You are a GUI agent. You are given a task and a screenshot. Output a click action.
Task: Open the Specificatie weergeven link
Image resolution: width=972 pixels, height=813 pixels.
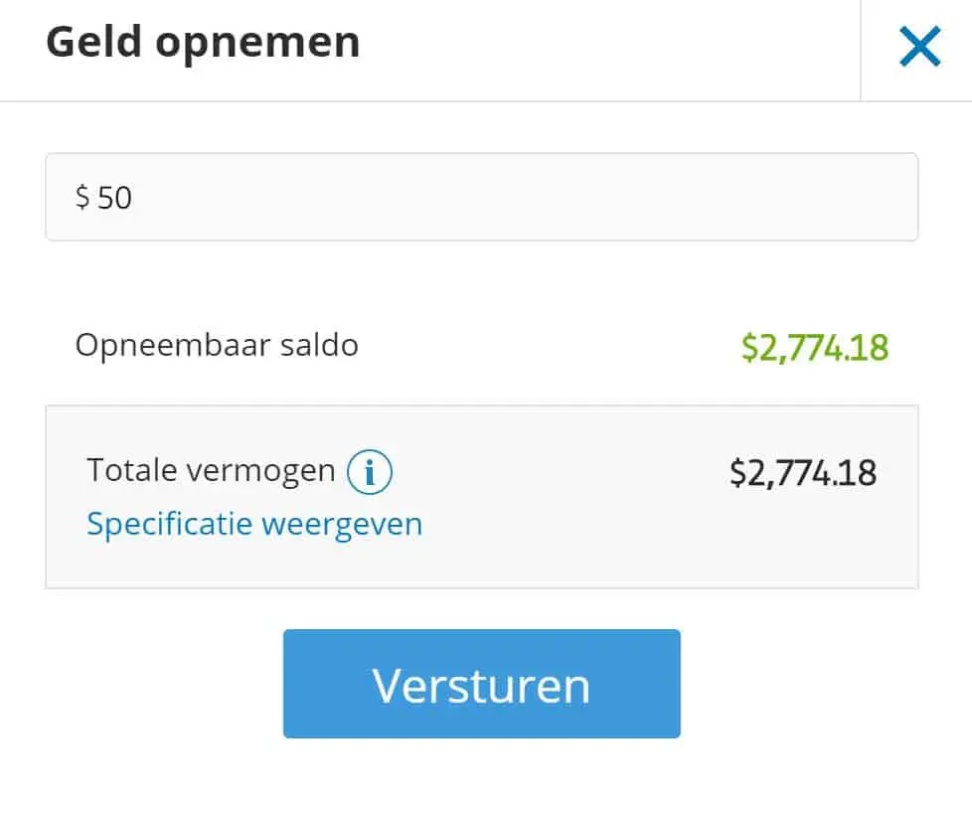[x=254, y=524]
